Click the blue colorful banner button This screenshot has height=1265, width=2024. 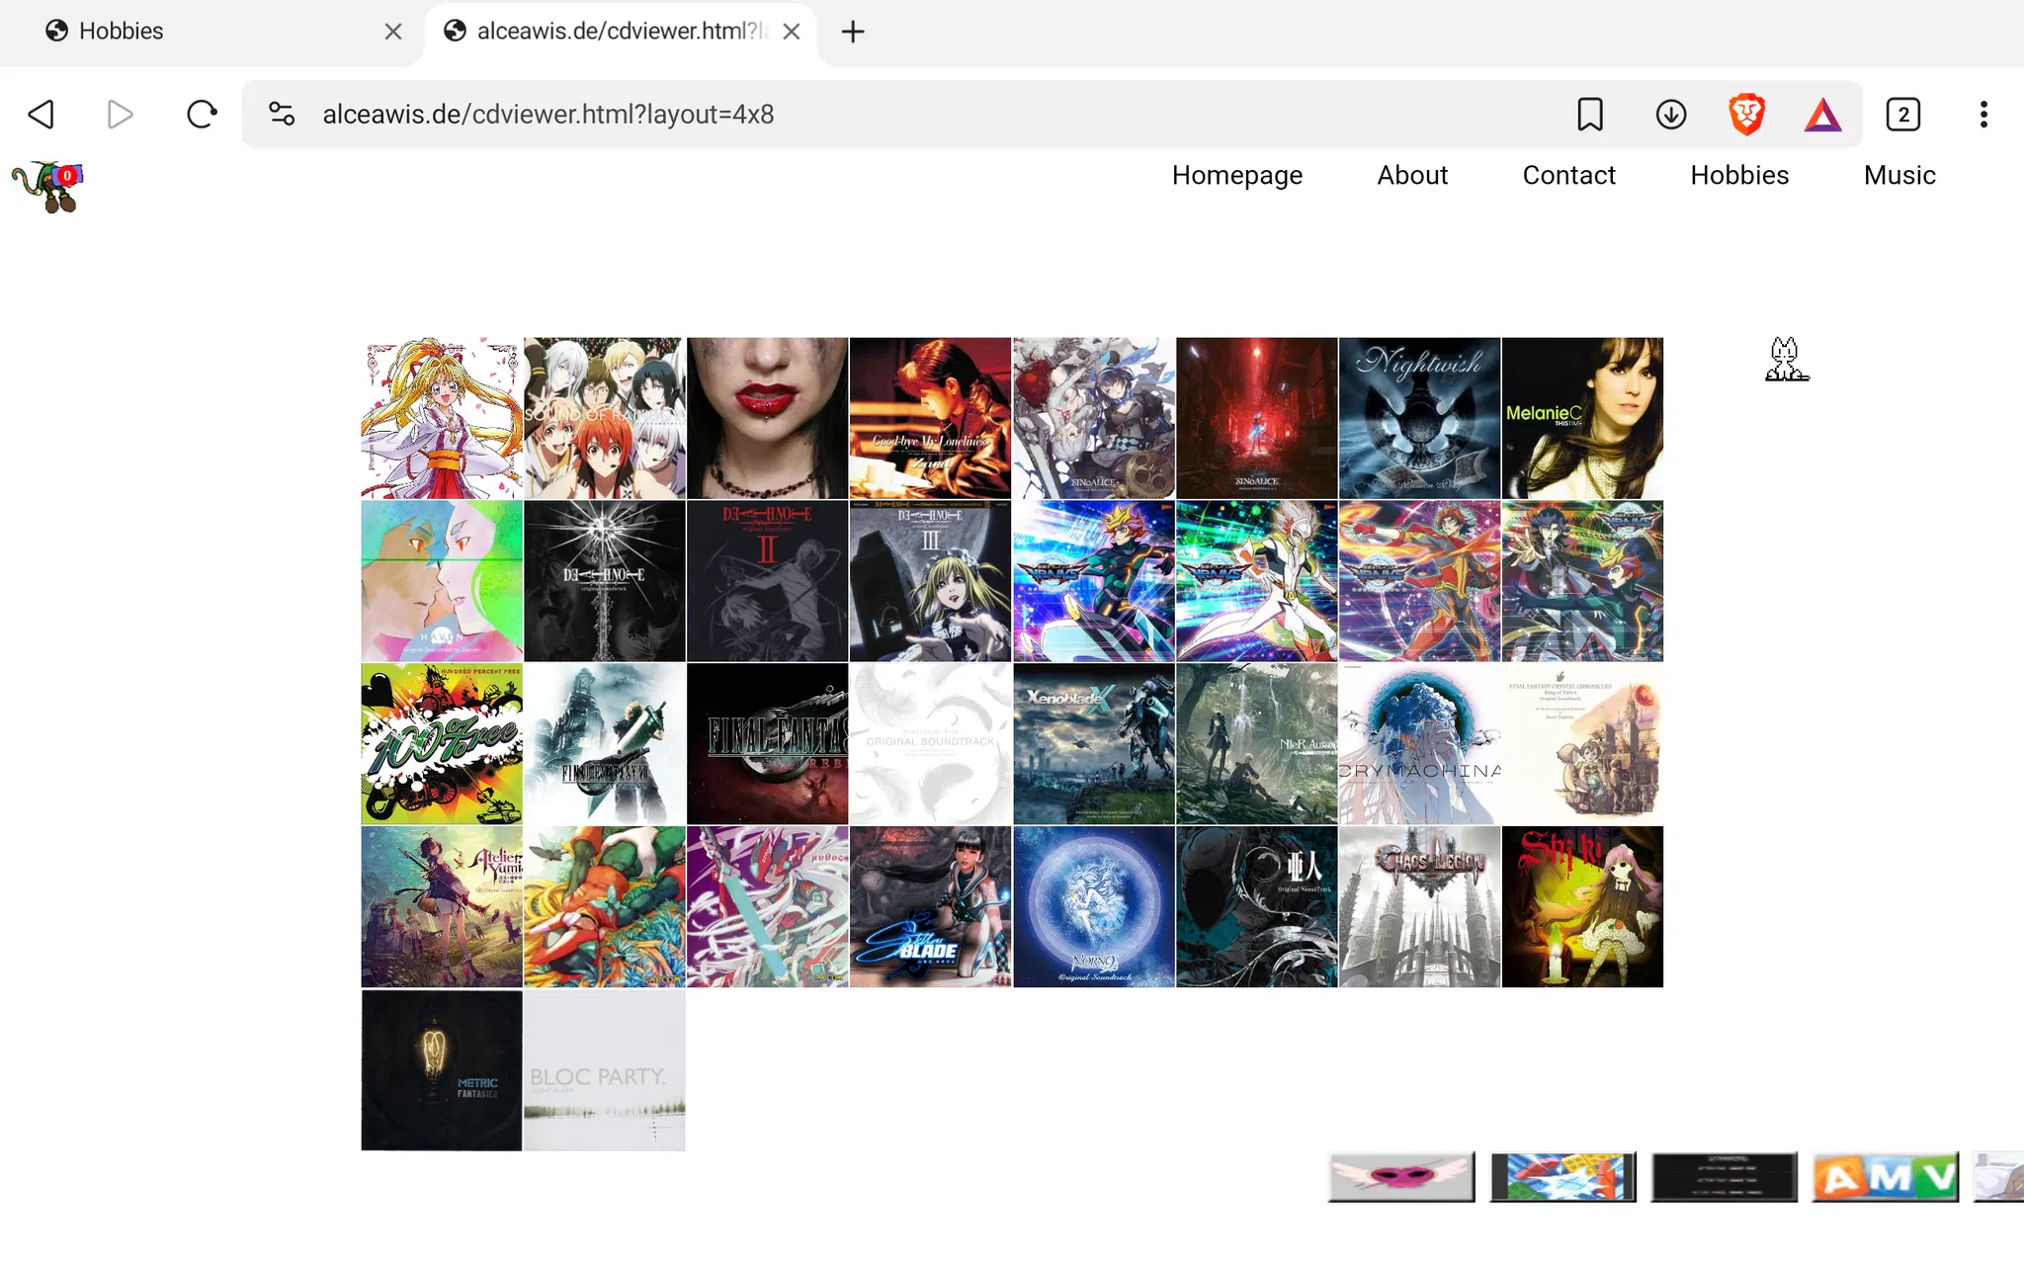point(1563,1177)
